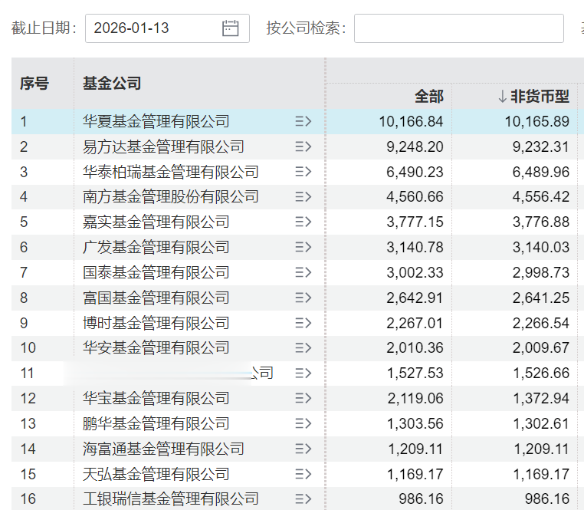Select company name 海富通基金管理有限公司
Viewport: 584px width, 510px height.
[163, 449]
